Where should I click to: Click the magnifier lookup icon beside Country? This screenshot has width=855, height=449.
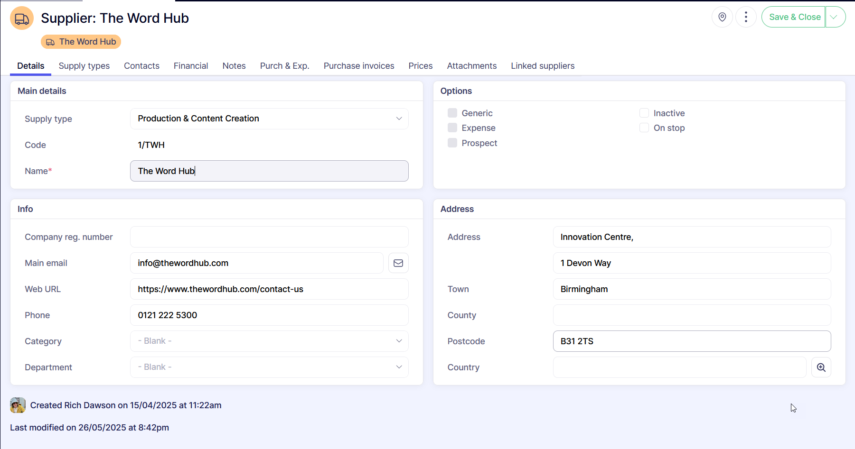(821, 367)
